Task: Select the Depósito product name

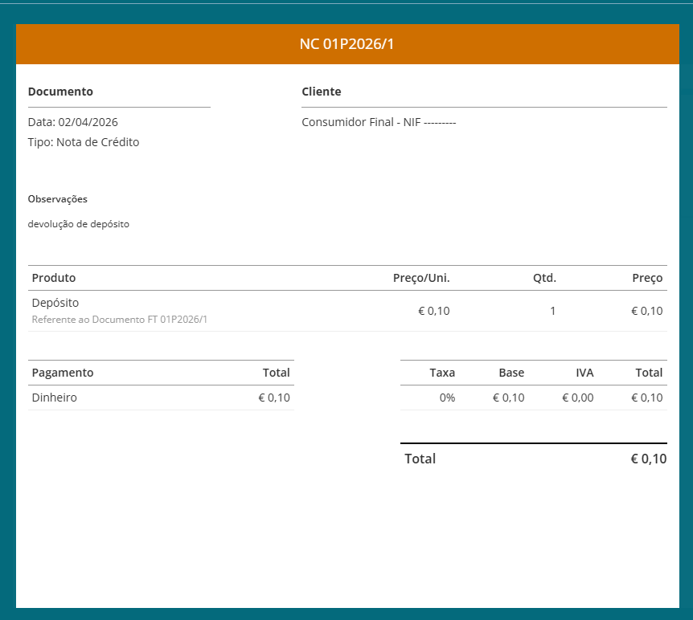Action: pos(55,303)
